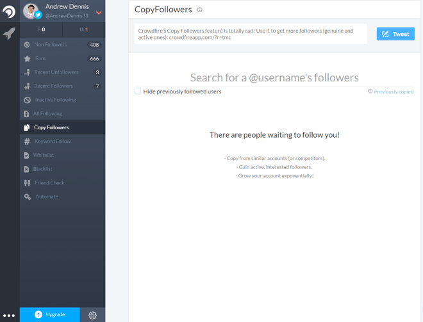
Task: Open the three-dots more menu
Action: click(x=9, y=315)
